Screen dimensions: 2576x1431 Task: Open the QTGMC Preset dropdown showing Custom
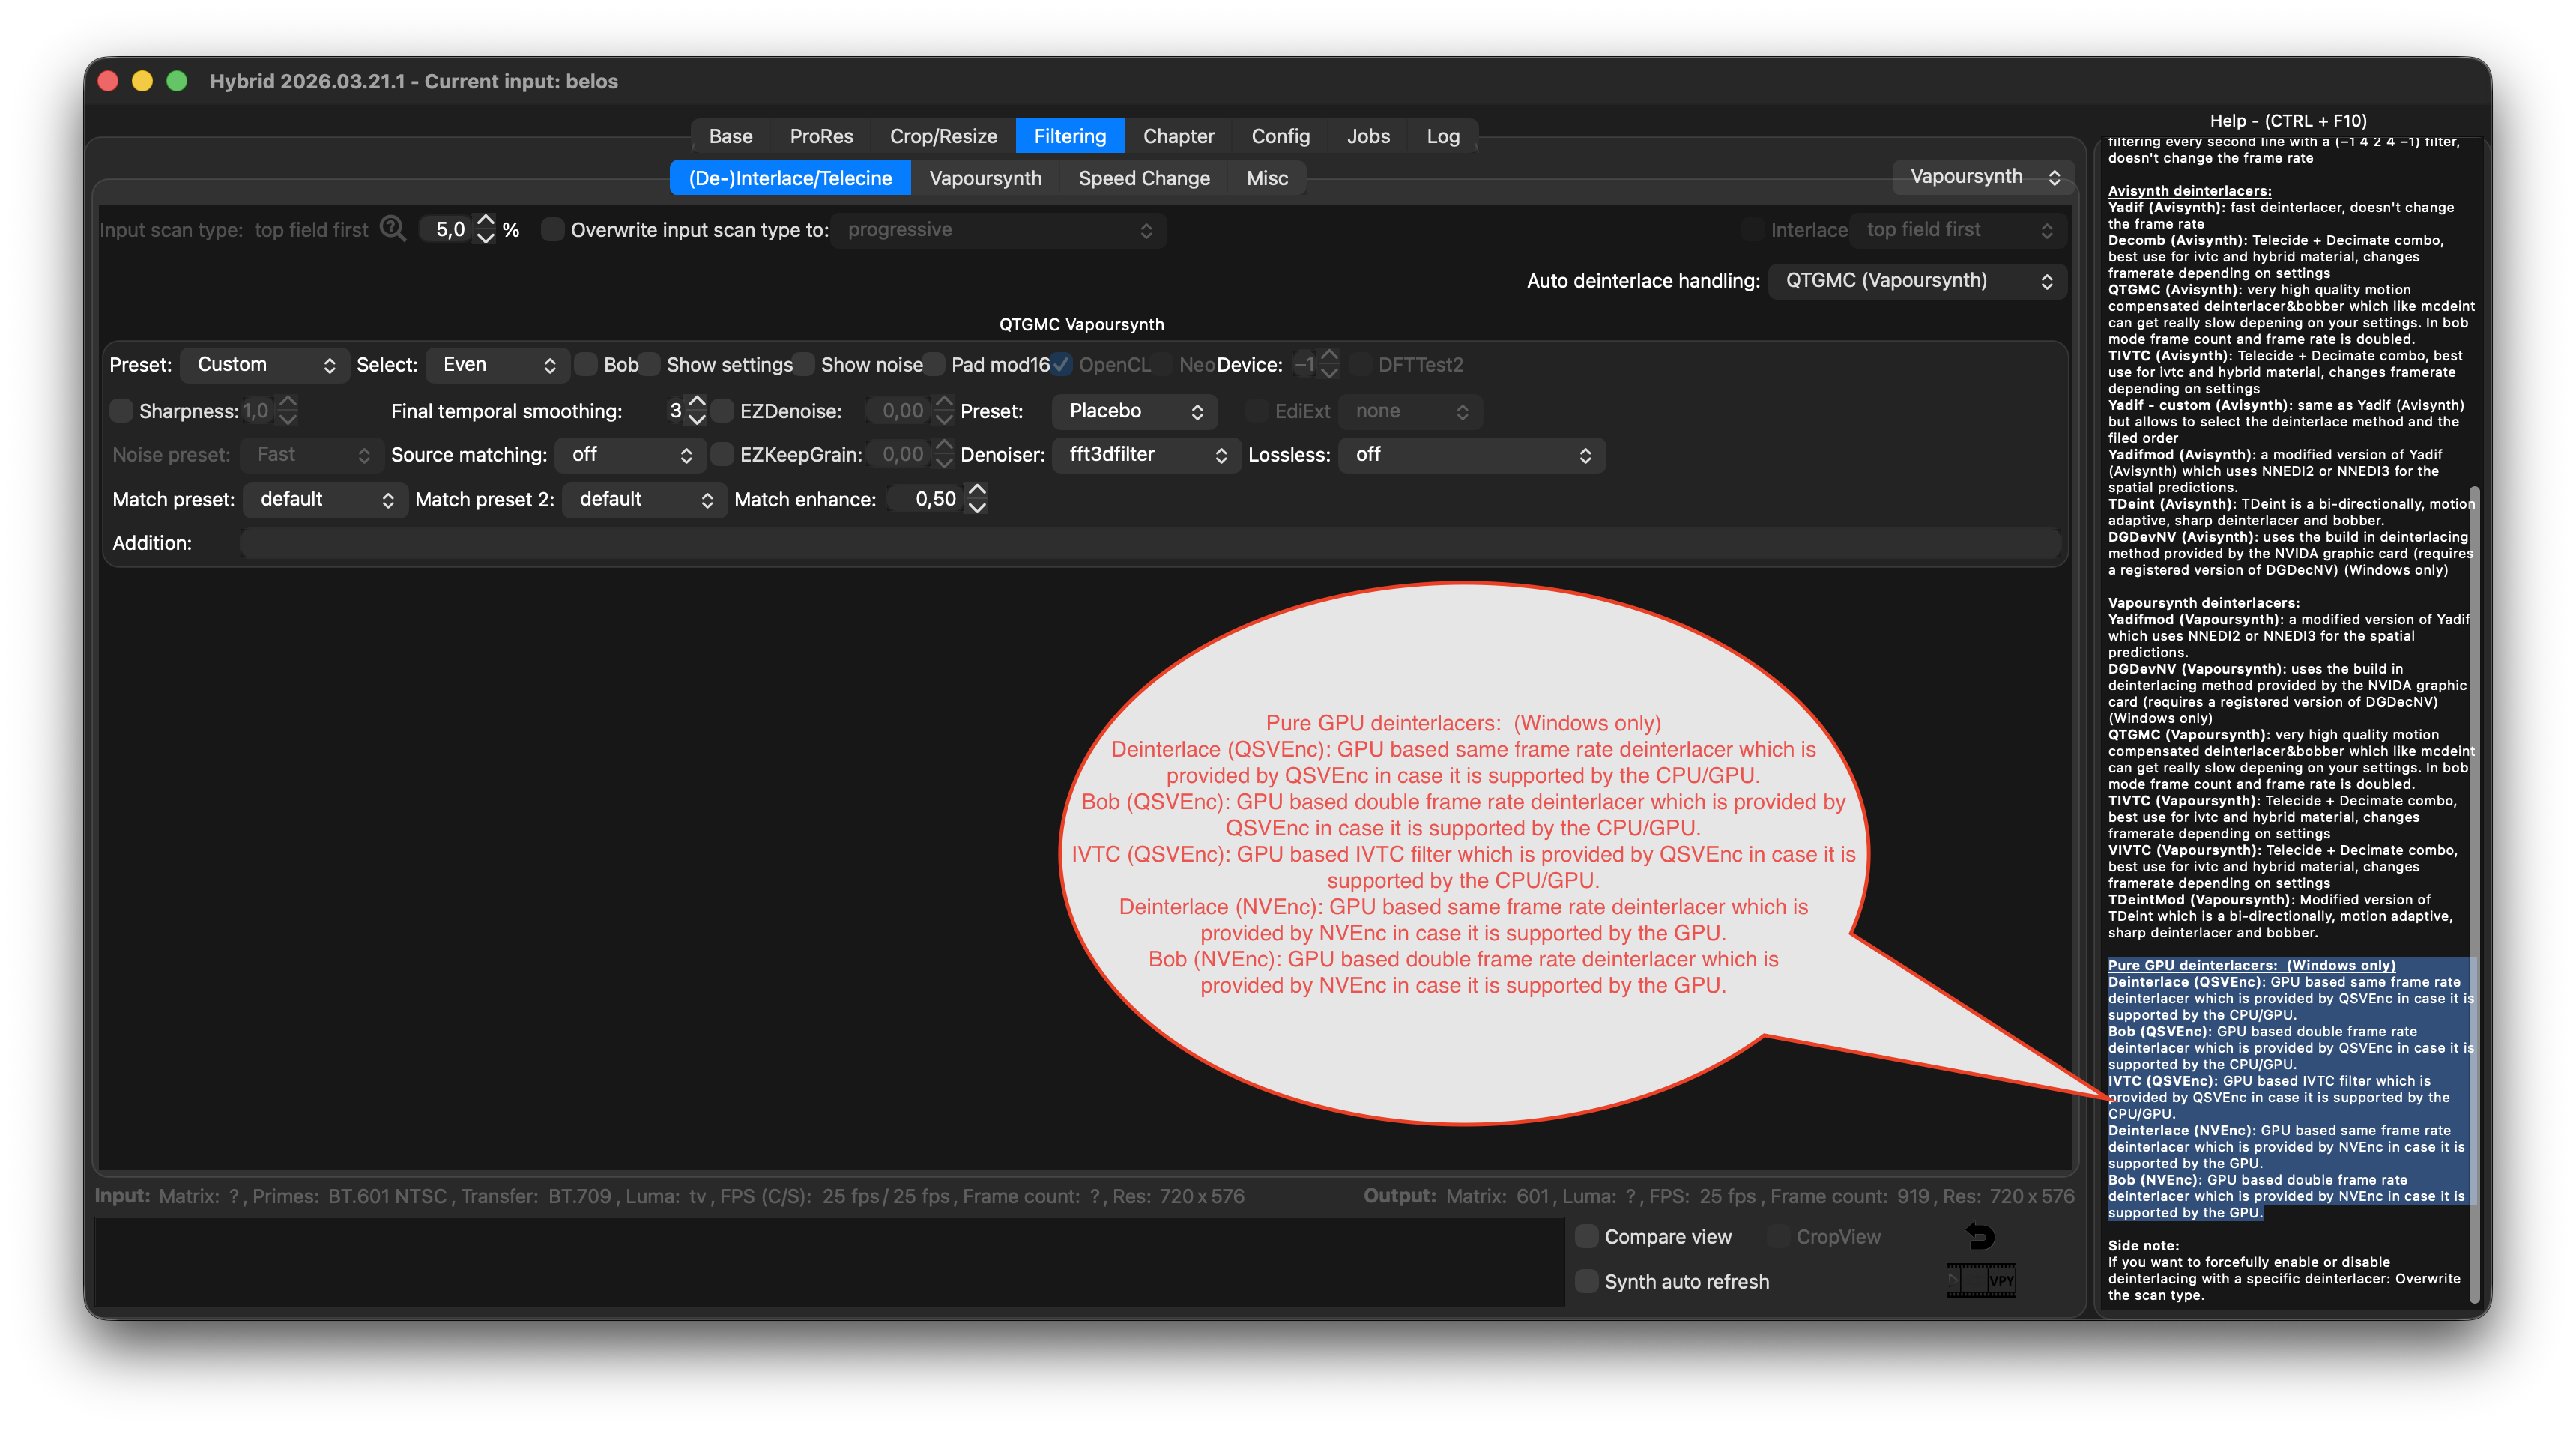[265, 365]
